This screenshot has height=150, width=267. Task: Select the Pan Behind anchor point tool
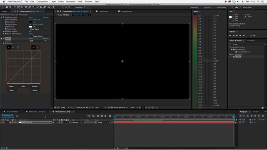point(22,7)
